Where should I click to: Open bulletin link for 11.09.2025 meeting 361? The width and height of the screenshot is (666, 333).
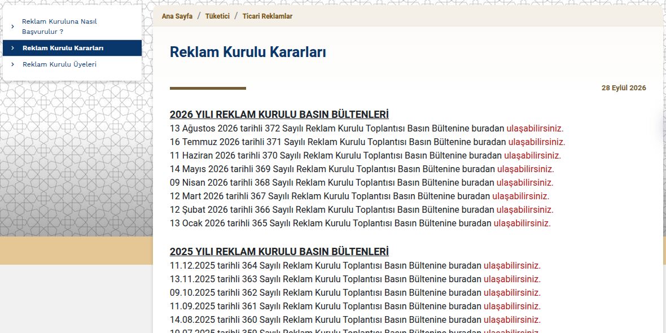click(x=512, y=306)
